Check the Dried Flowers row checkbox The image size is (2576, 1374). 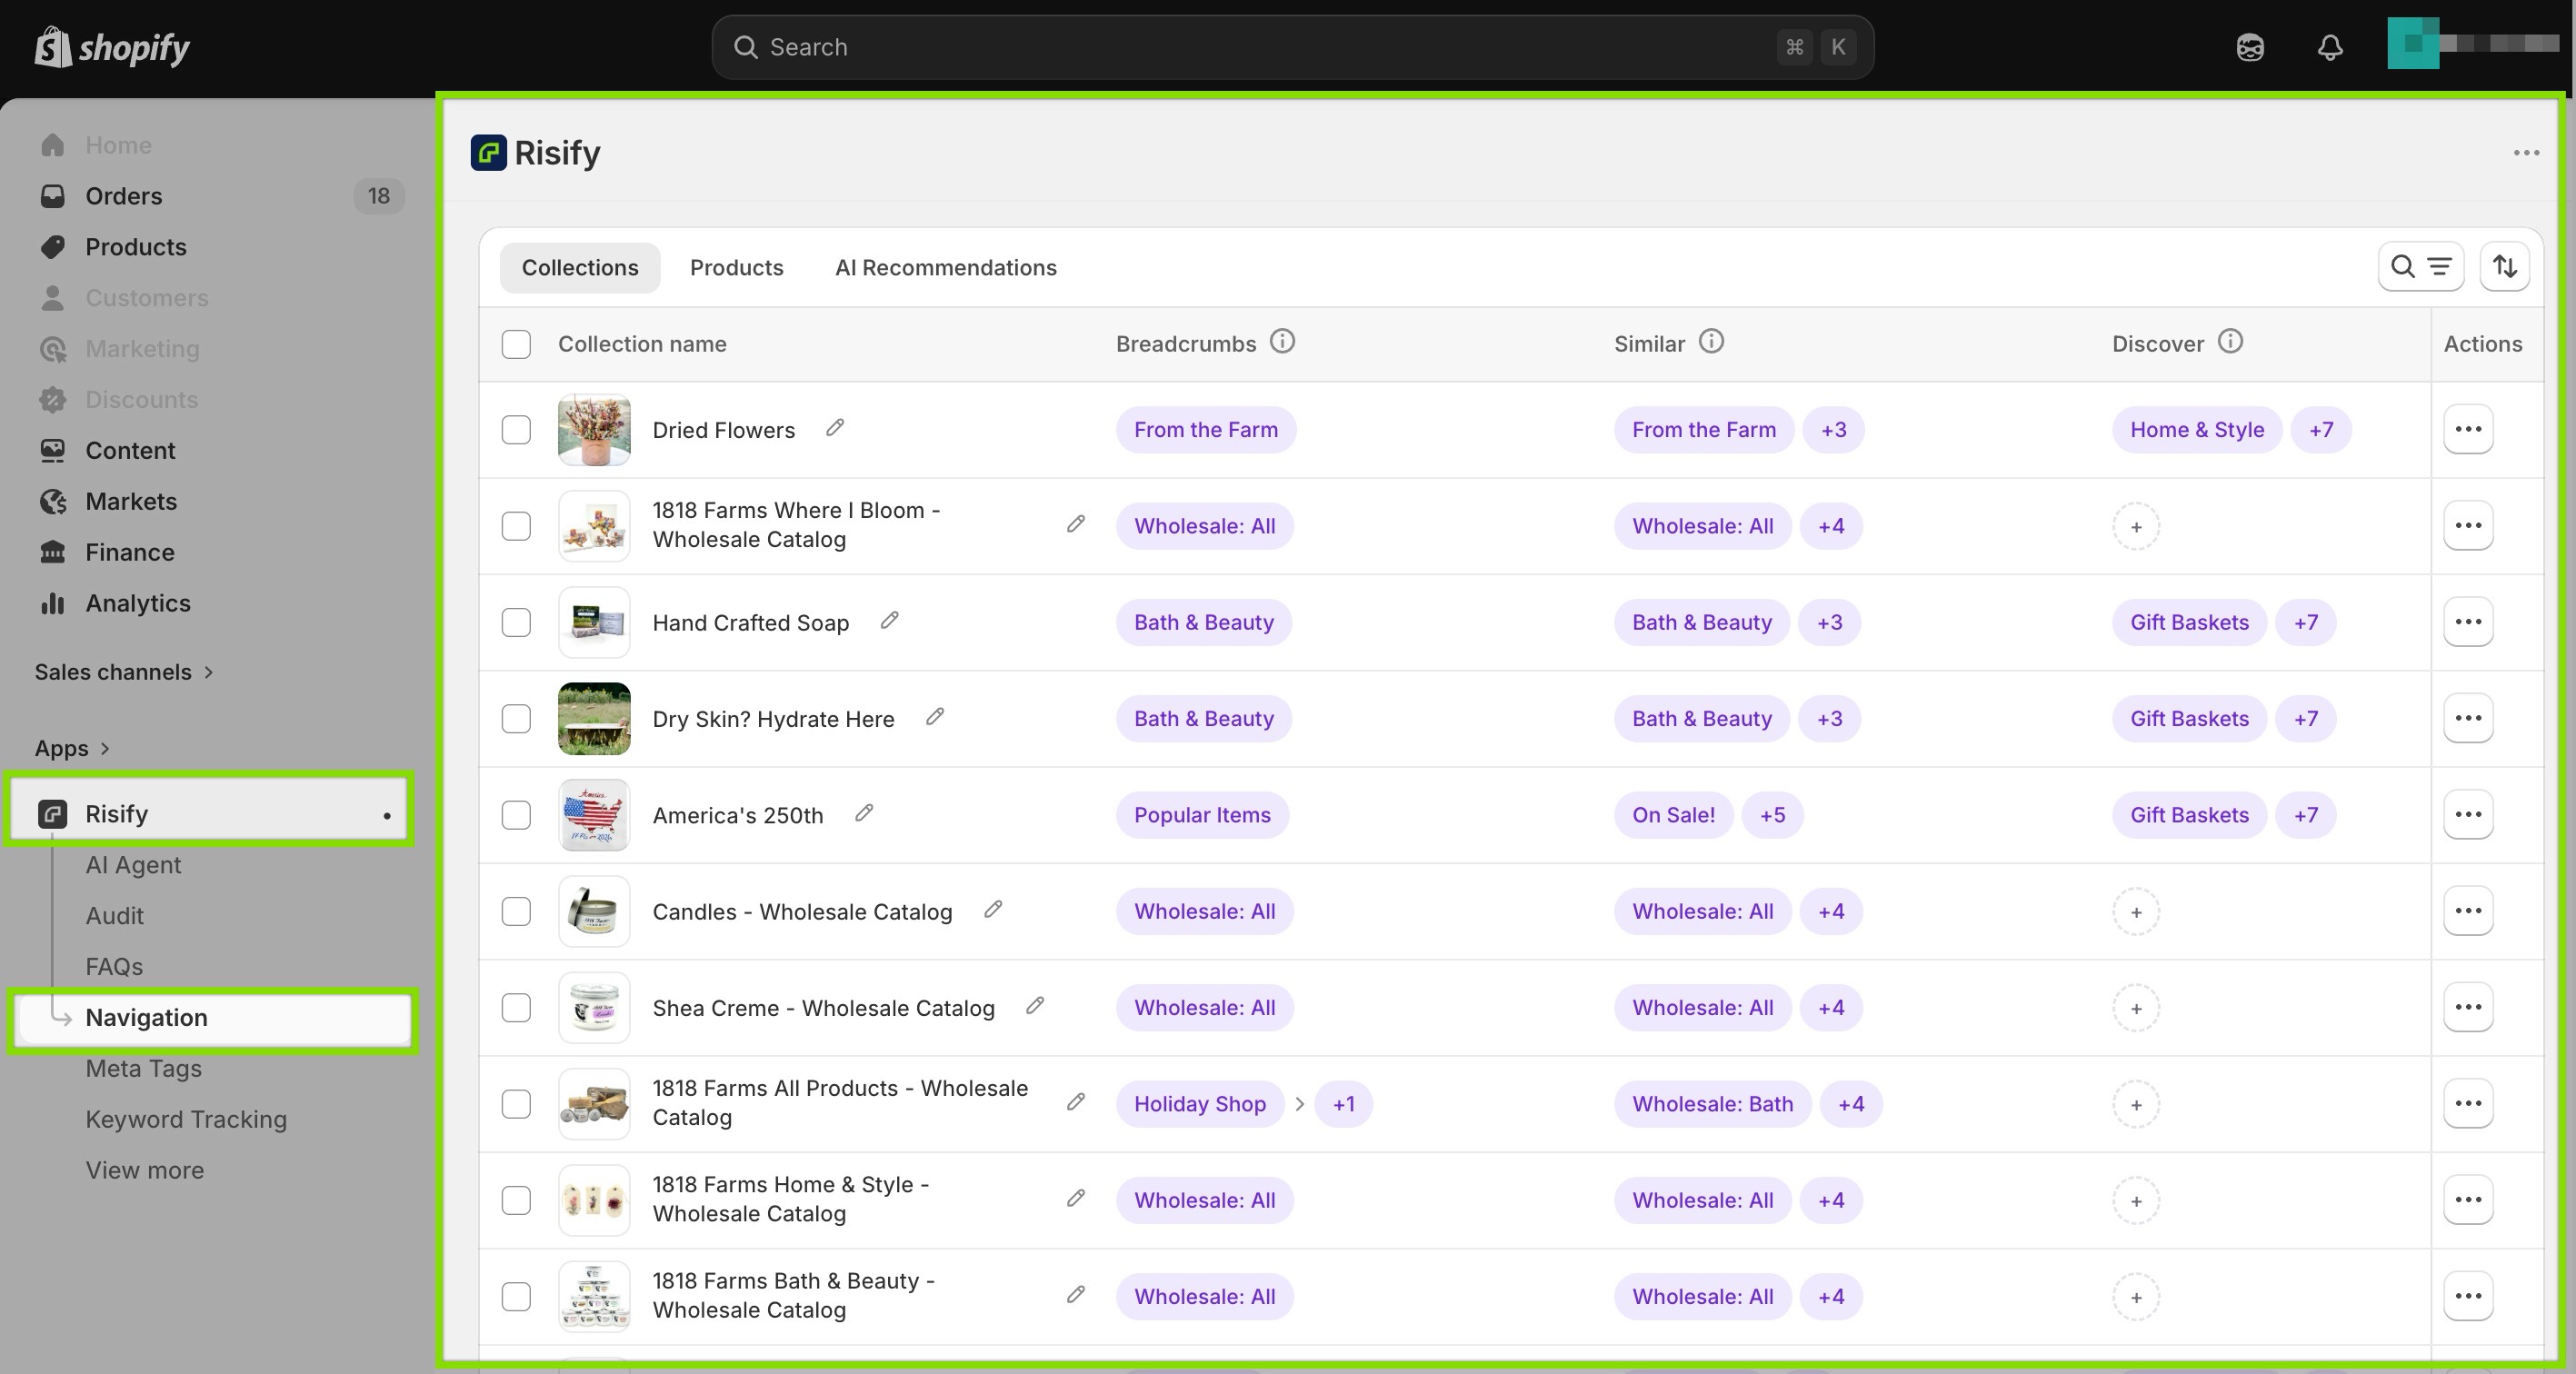(516, 430)
